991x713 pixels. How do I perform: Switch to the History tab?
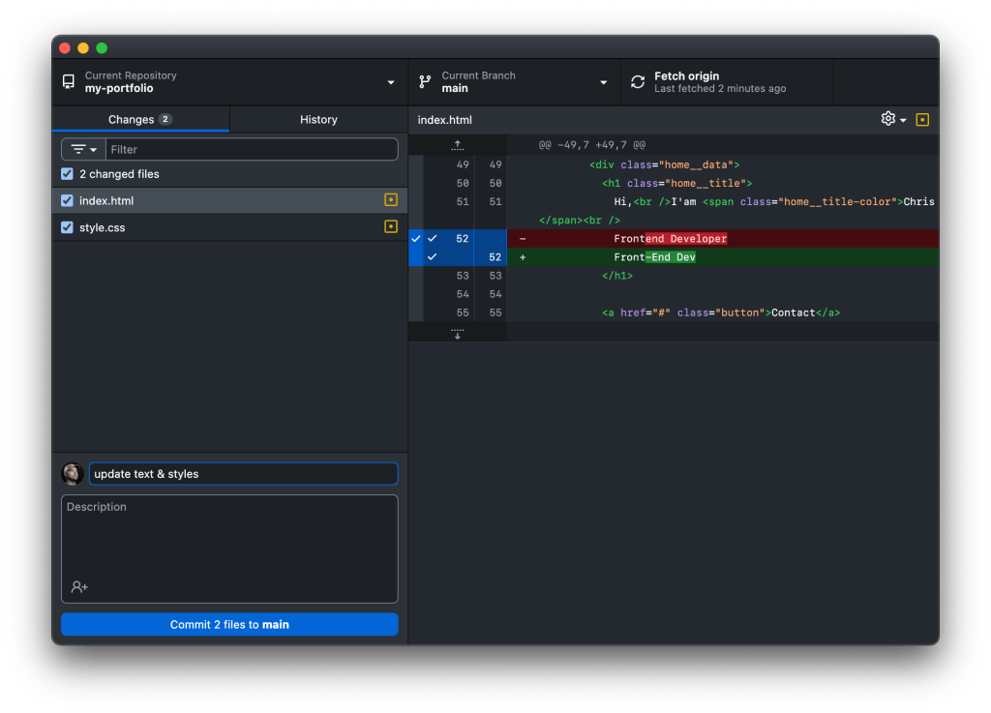318,119
